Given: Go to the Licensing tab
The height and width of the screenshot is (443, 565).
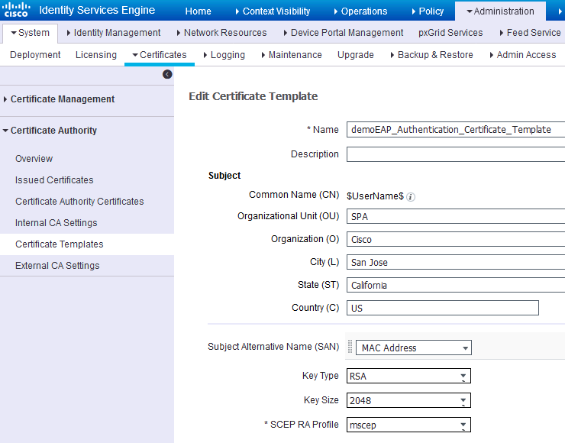Looking at the screenshot, I should [x=96, y=55].
